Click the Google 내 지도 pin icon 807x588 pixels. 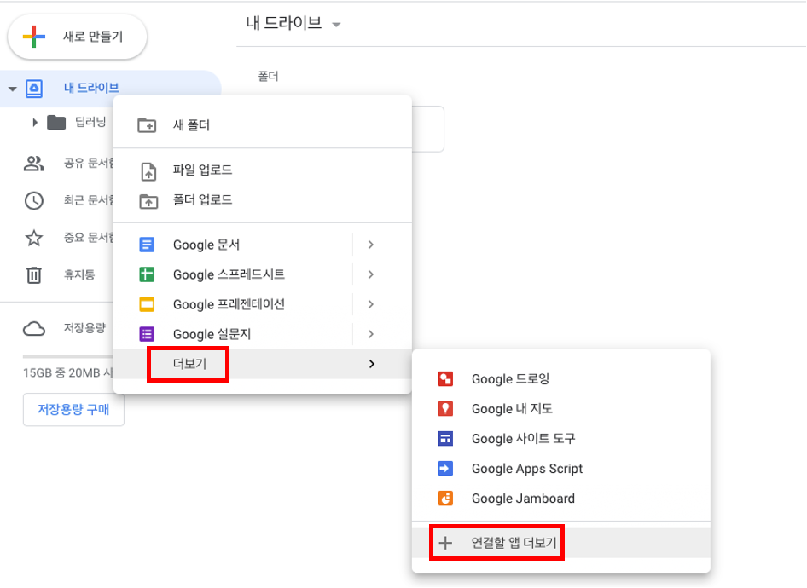(445, 409)
